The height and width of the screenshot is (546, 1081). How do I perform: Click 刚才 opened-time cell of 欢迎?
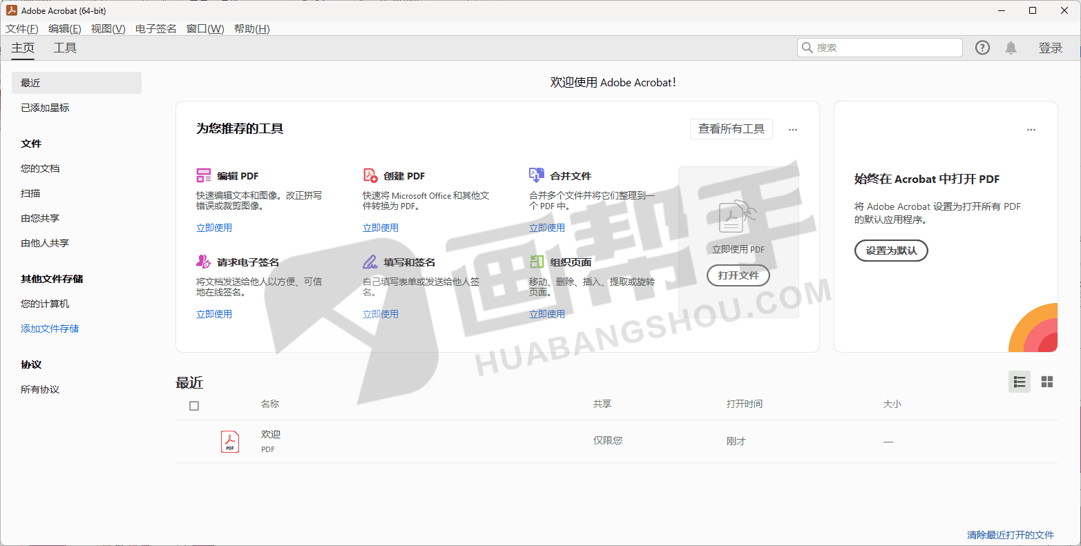[736, 441]
